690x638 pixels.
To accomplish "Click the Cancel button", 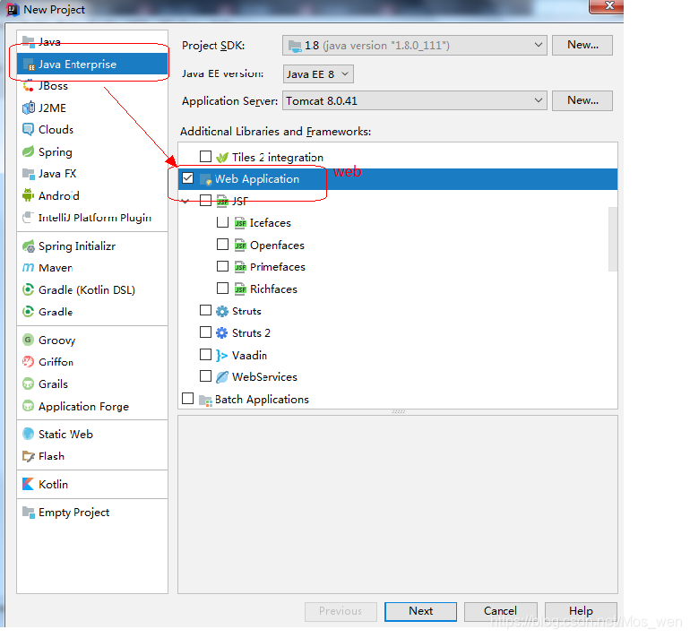I will (x=500, y=611).
